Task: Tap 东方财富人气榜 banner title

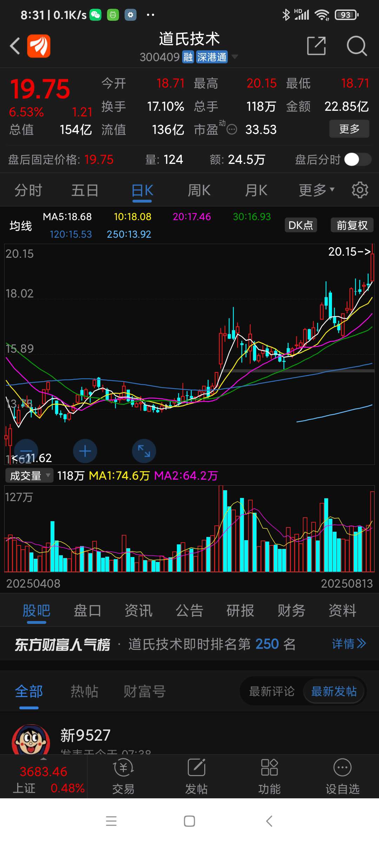Action: click(62, 644)
